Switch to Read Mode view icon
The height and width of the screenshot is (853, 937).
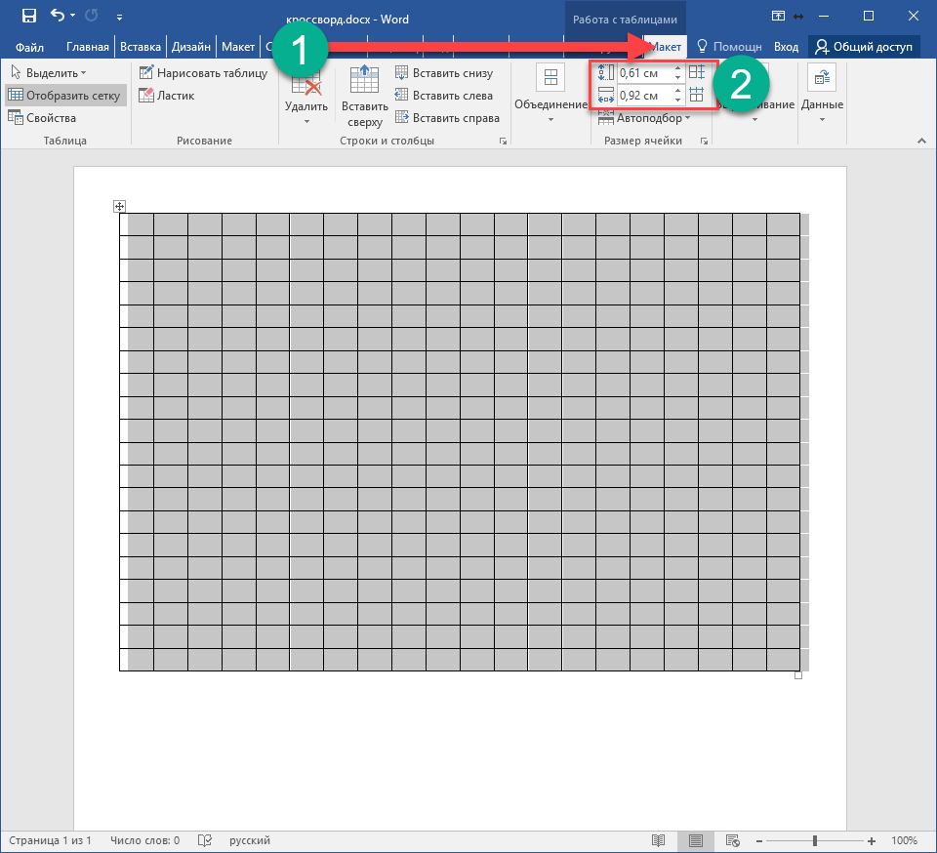659,840
